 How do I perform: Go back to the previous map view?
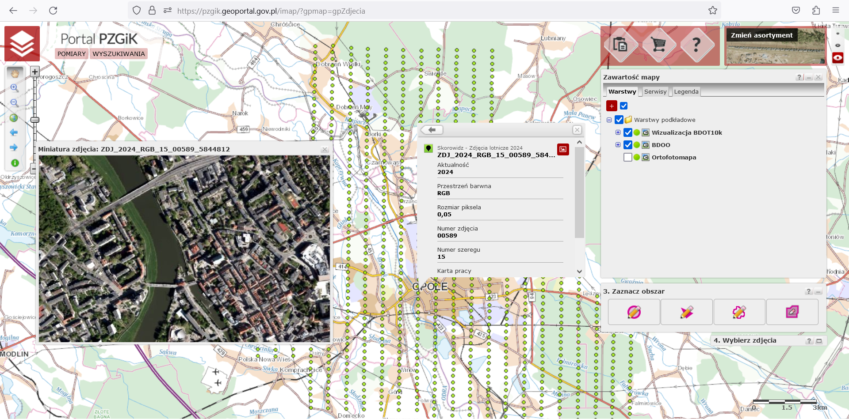[x=14, y=132]
